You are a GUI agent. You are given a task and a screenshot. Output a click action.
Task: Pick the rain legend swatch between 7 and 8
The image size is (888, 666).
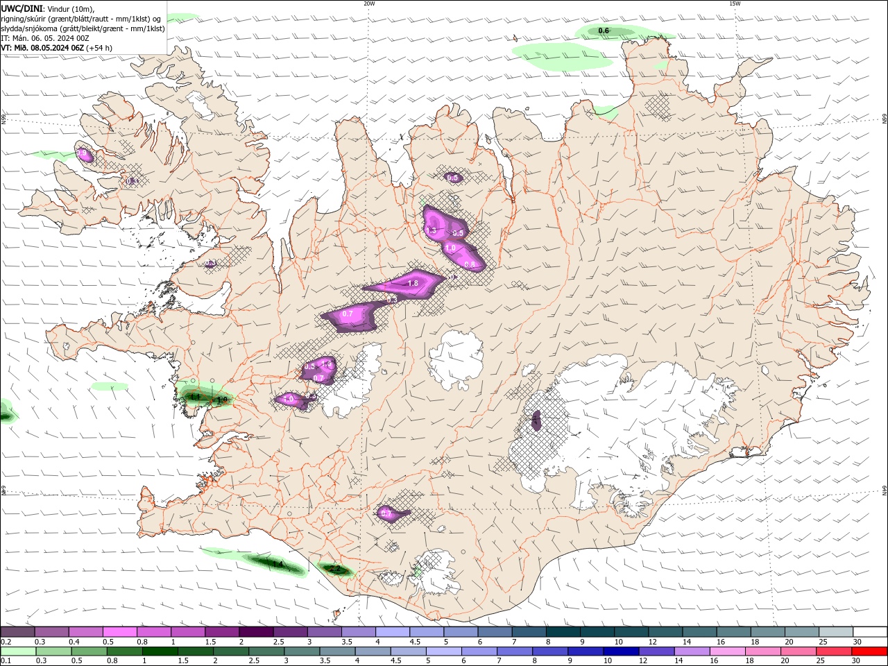515,651
